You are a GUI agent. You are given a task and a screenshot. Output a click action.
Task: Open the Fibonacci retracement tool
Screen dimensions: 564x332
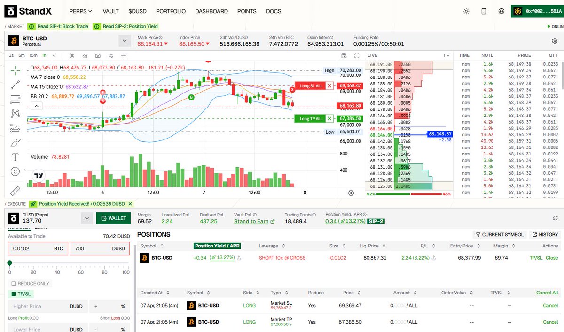point(15,99)
